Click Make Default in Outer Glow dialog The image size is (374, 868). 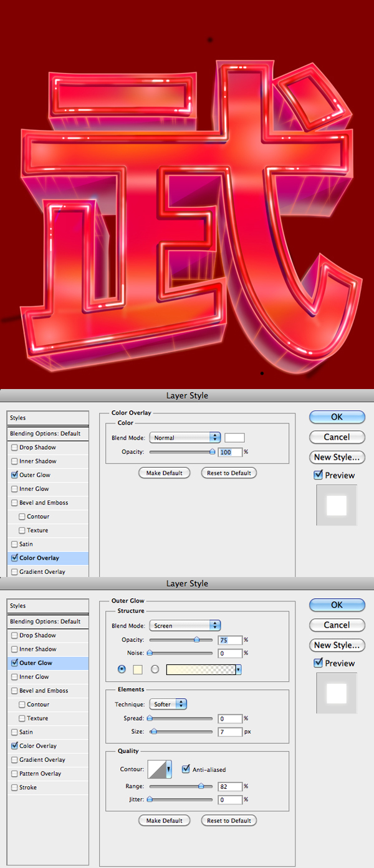tap(164, 821)
